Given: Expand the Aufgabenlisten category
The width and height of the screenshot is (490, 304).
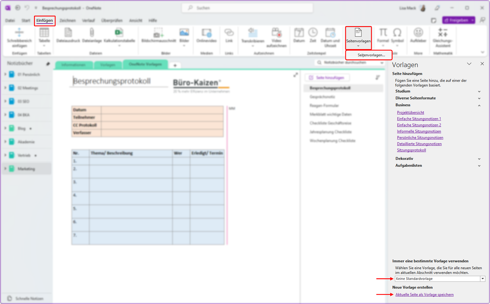Looking at the screenshot, I should (x=479, y=166).
